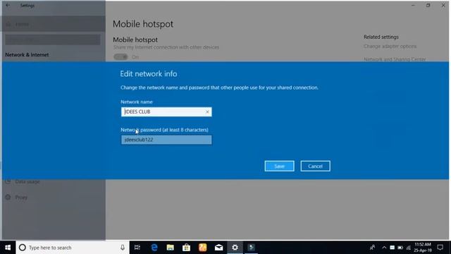Open the orange taskbar app icon
Image resolution: width=451 pixels, height=254 pixels.
pyautogui.click(x=202, y=248)
